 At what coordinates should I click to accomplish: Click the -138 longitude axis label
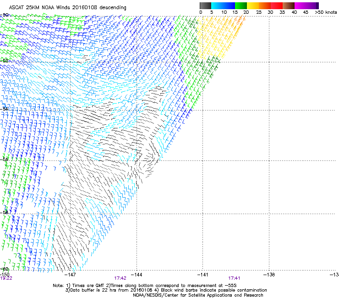coord(269,275)
